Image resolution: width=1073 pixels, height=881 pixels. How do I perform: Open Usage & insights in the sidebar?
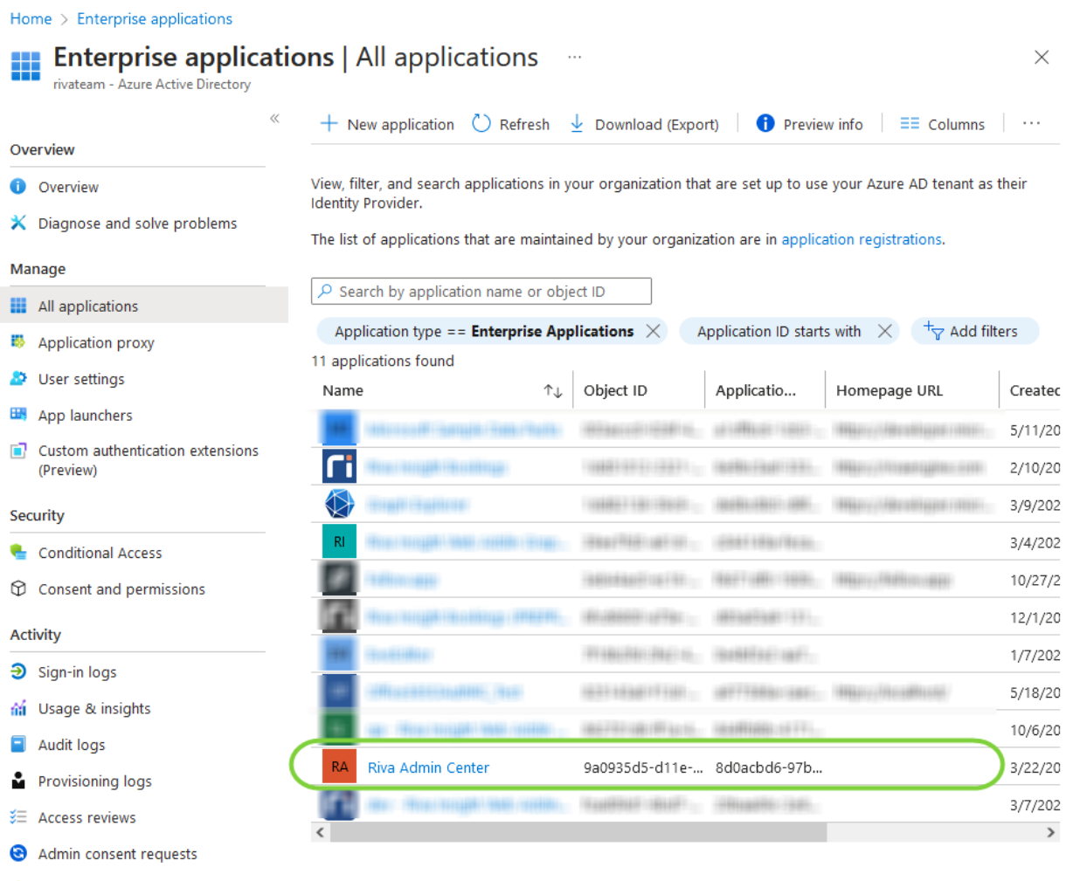point(94,708)
